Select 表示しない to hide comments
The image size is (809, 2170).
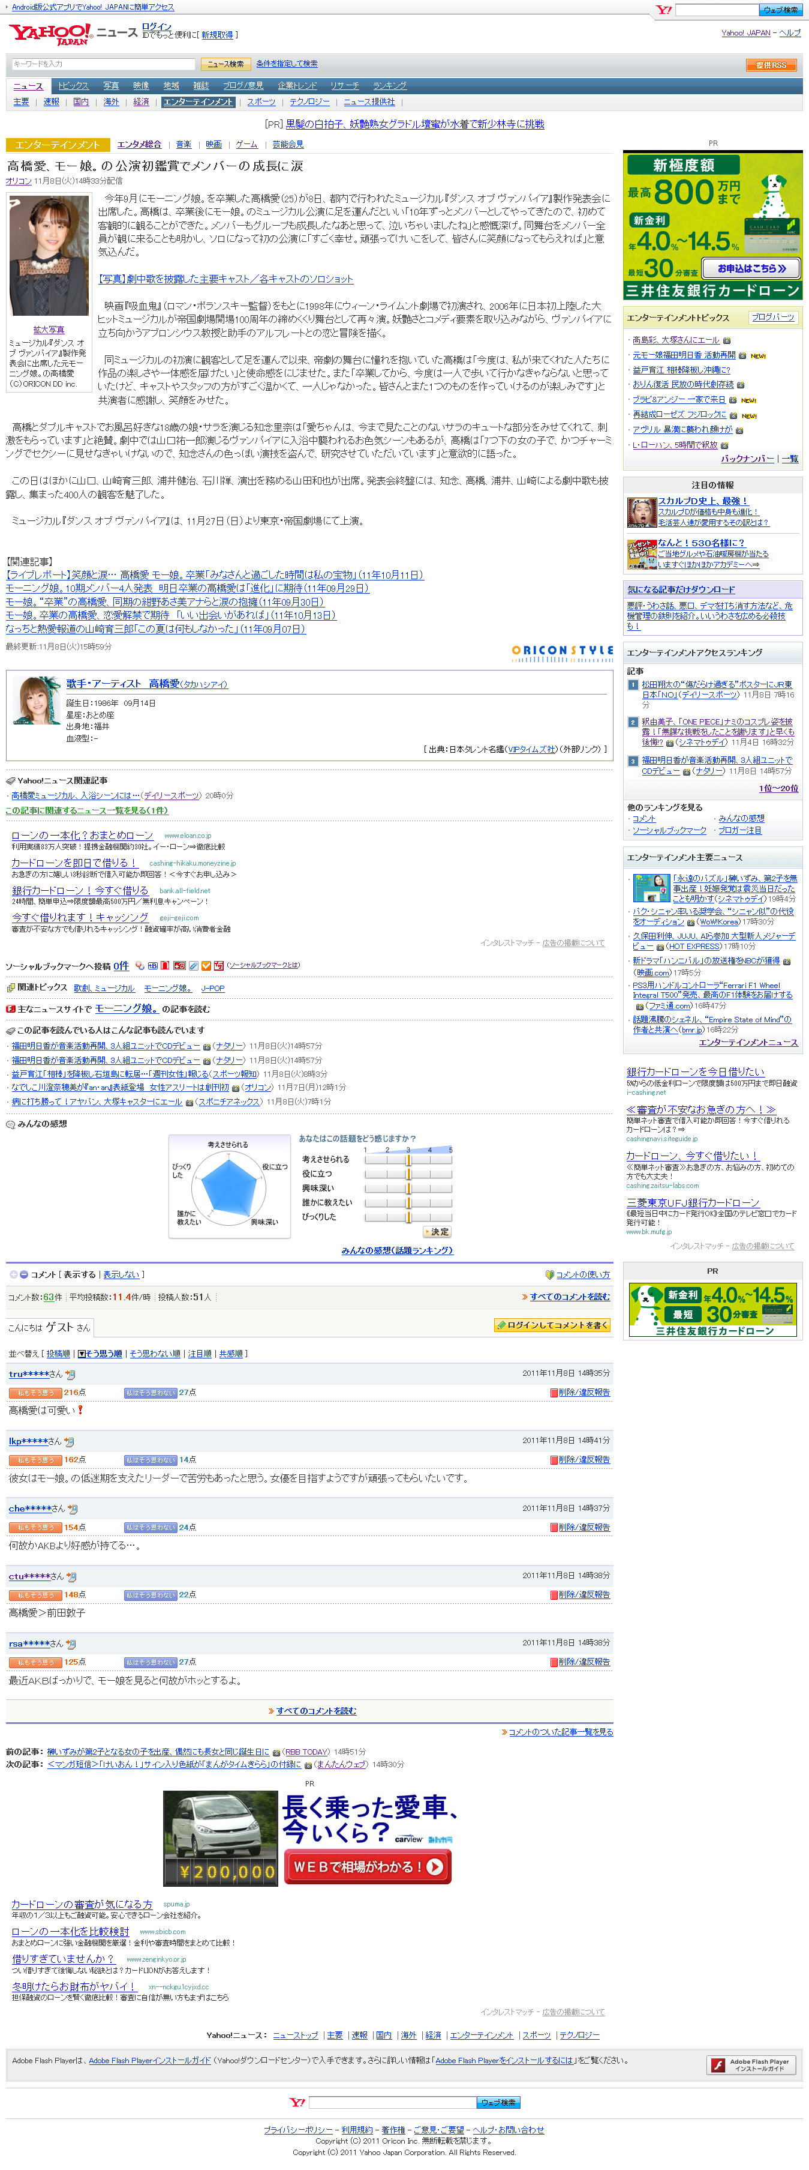coord(121,1274)
